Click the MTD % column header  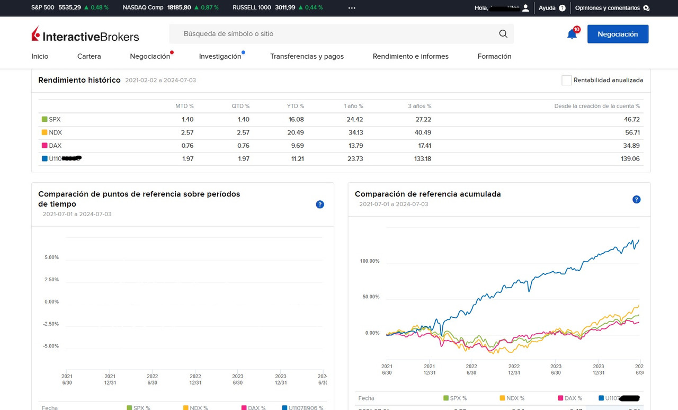pyautogui.click(x=184, y=106)
